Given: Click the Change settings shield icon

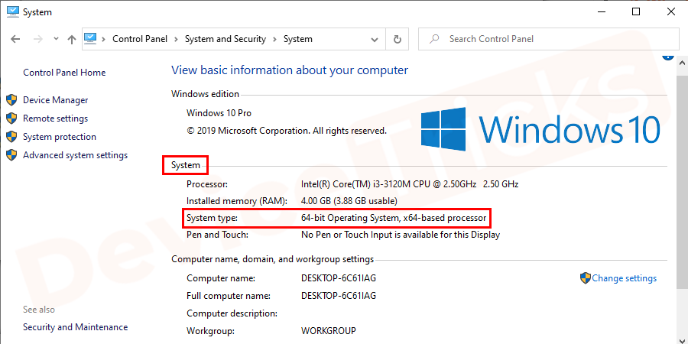Looking at the screenshot, I should (586, 278).
